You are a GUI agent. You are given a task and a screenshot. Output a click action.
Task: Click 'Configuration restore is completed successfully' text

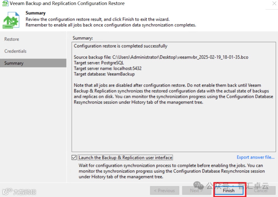pyautogui.click(x=120, y=46)
